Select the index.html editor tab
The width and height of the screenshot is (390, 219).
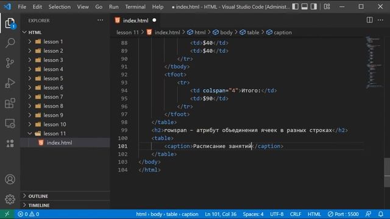(135, 20)
